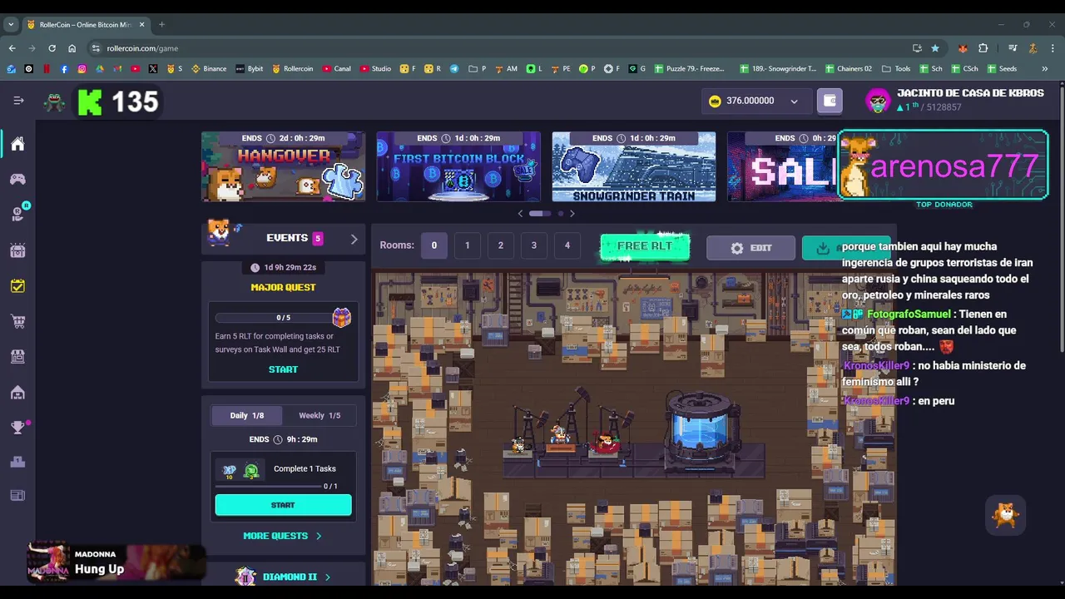
Task: Select room 2
Action: click(501, 245)
